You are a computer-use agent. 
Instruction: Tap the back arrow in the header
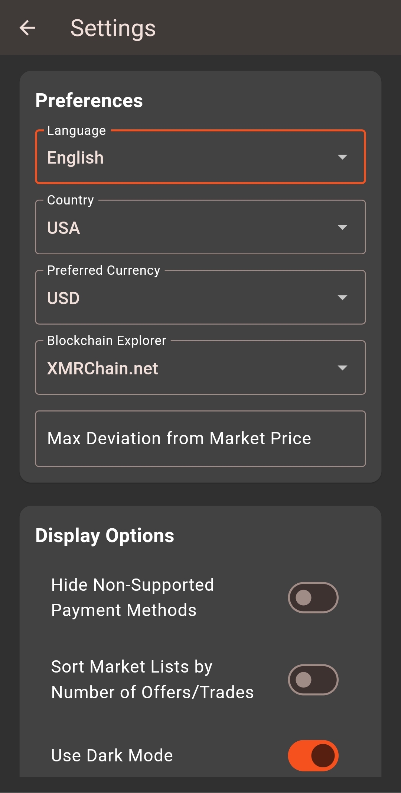coord(27,28)
